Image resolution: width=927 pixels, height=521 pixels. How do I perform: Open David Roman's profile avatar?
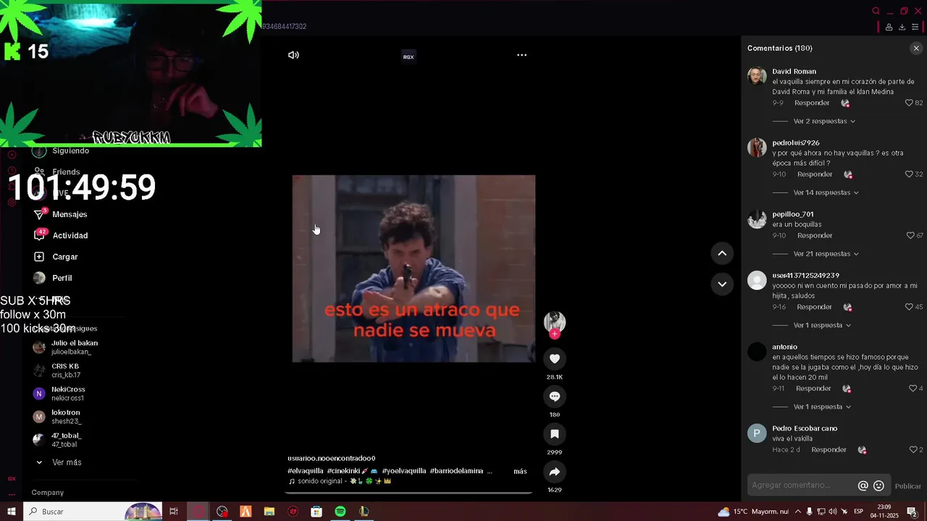tap(757, 77)
